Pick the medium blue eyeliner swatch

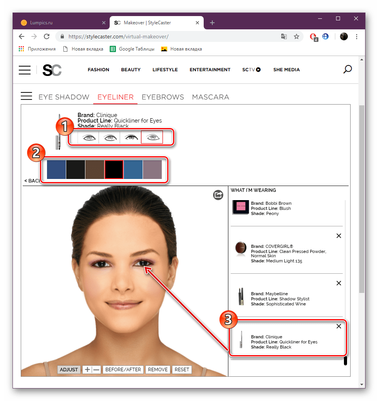click(x=133, y=170)
